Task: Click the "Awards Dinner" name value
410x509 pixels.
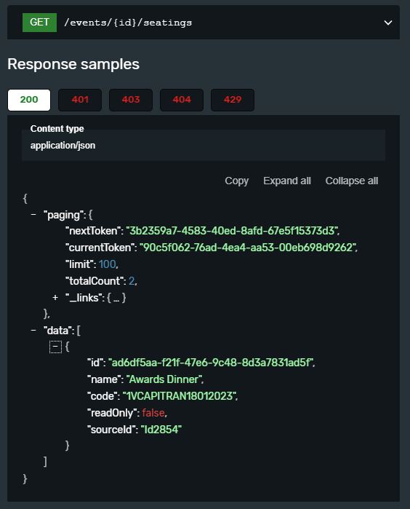Action: coord(164,379)
